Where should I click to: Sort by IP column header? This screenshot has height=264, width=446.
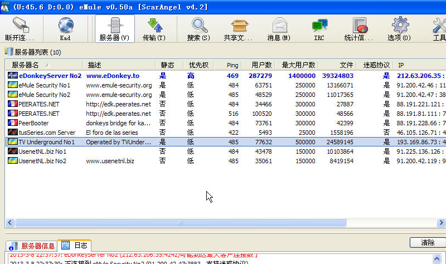click(420, 65)
